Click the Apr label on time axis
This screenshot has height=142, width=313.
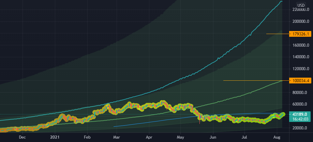[x=149, y=137]
